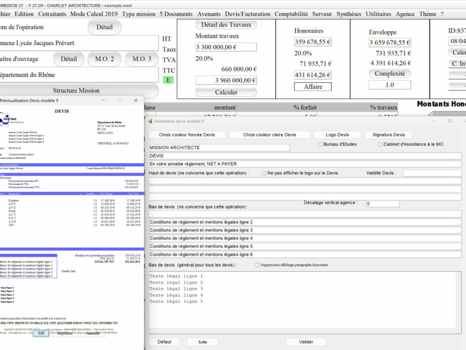Click the Honoraires TTC field 431 614,26 €

pyautogui.click(x=313, y=75)
